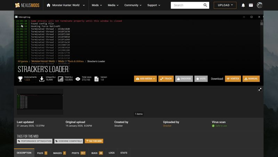The height and width of the screenshot is (157, 278).
Task: Click the virus scan green check icon
Action: (x=213, y=126)
